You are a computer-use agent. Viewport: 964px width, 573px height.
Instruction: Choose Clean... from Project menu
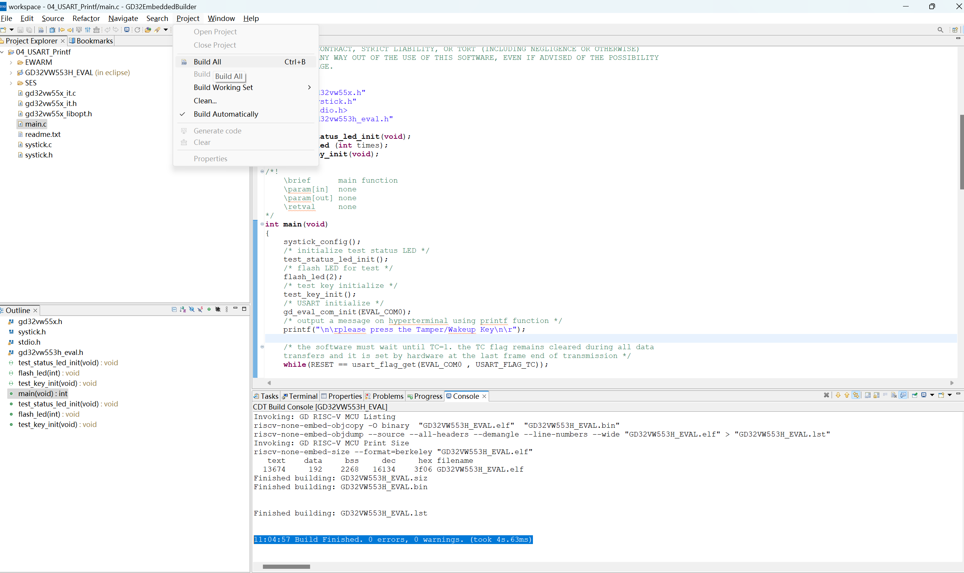[x=205, y=101]
